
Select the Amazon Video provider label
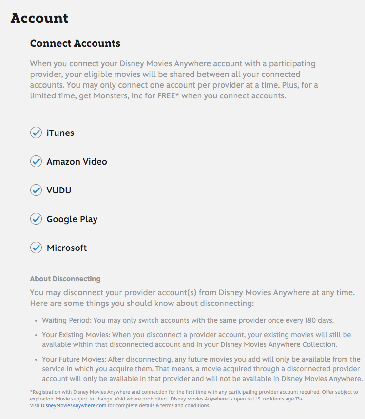[77, 162]
